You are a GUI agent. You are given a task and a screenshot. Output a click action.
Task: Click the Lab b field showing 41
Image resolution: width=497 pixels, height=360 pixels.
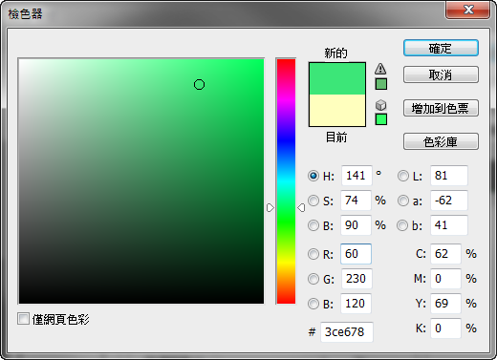click(449, 225)
